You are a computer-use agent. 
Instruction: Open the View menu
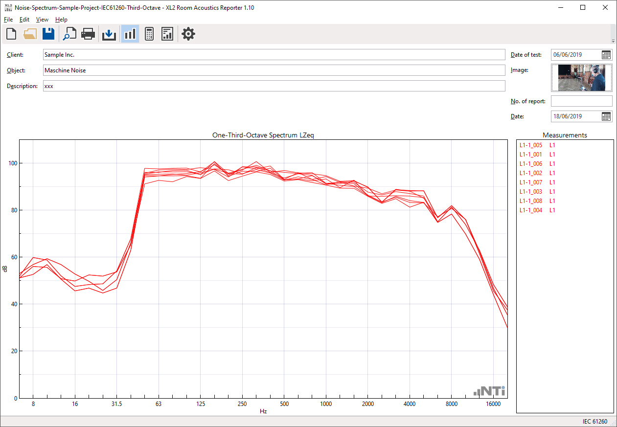tap(42, 20)
